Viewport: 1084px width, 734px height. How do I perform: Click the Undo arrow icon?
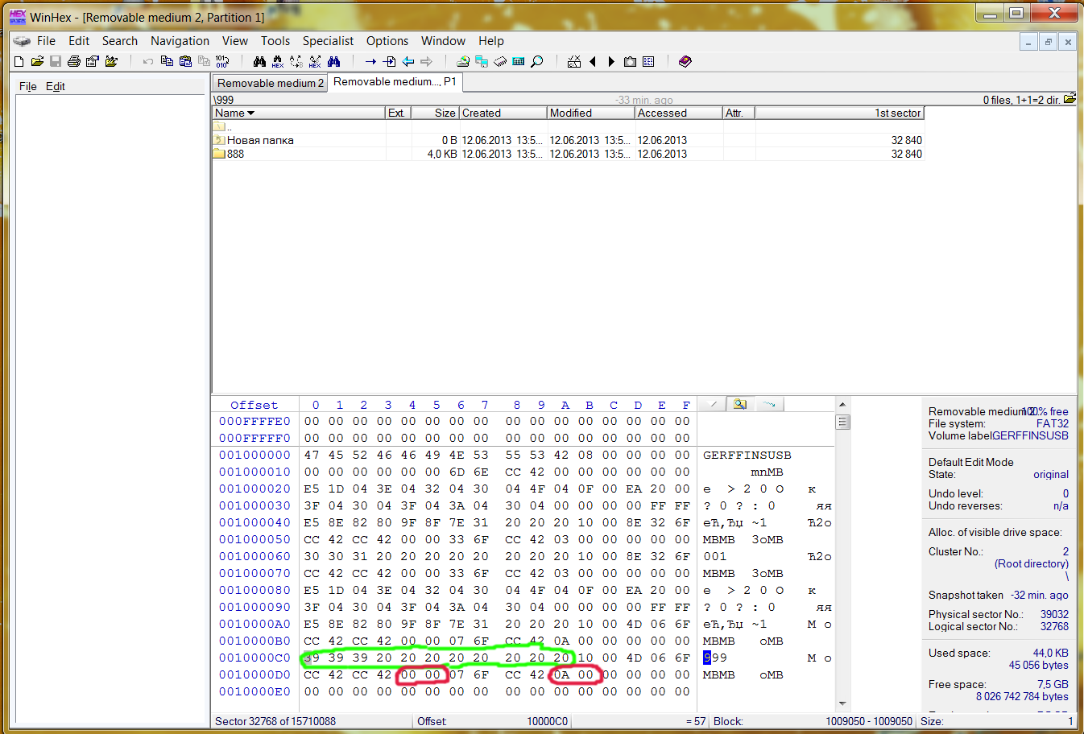[148, 61]
